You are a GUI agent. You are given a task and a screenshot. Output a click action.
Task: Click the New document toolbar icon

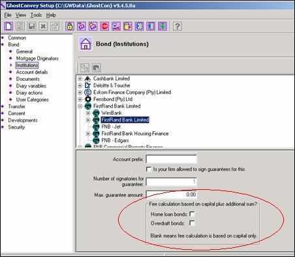tap(8, 26)
